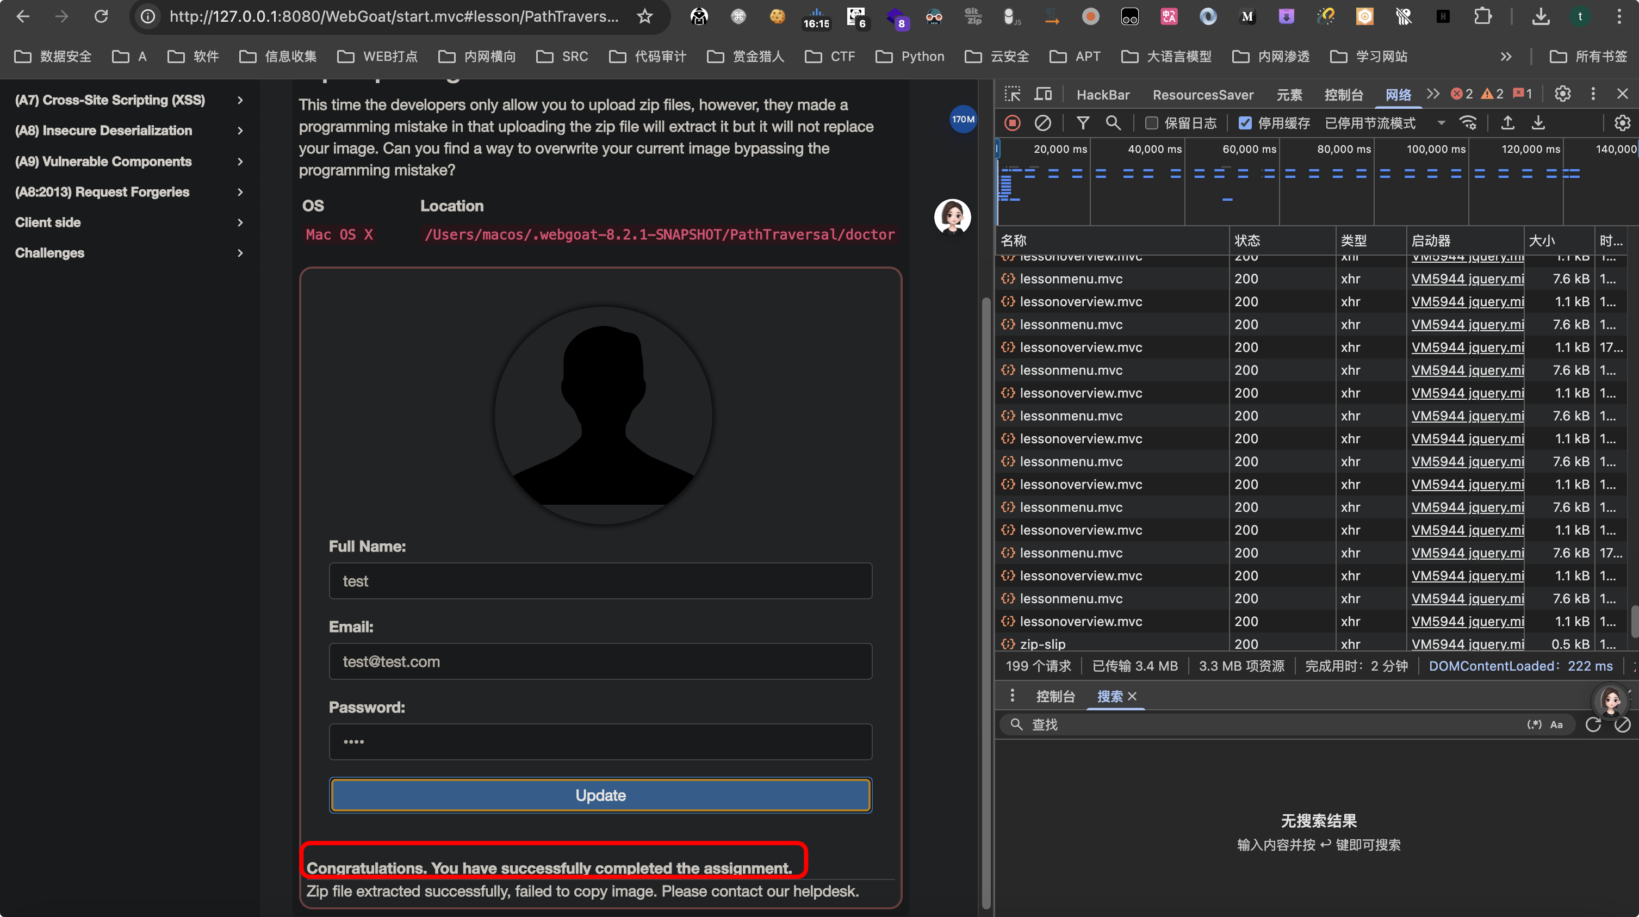The width and height of the screenshot is (1639, 917).
Task: Toggle match case Aa in search
Action: [x=1556, y=724]
